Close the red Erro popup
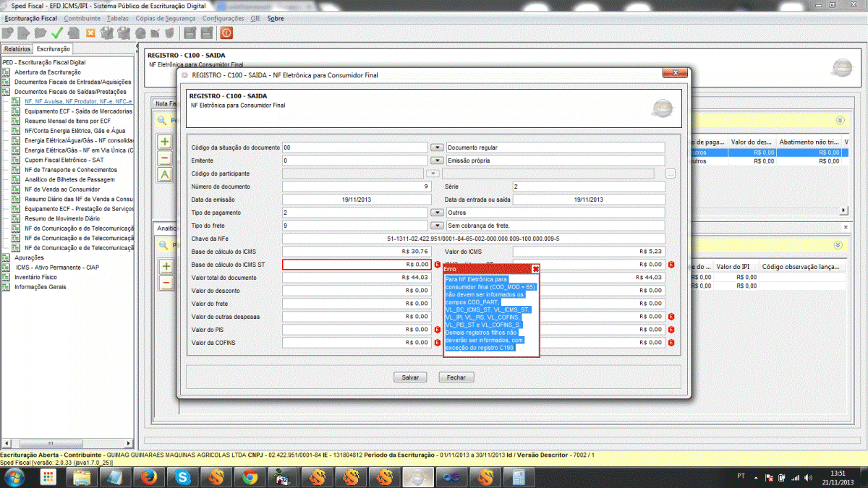The image size is (868, 488). [x=536, y=268]
